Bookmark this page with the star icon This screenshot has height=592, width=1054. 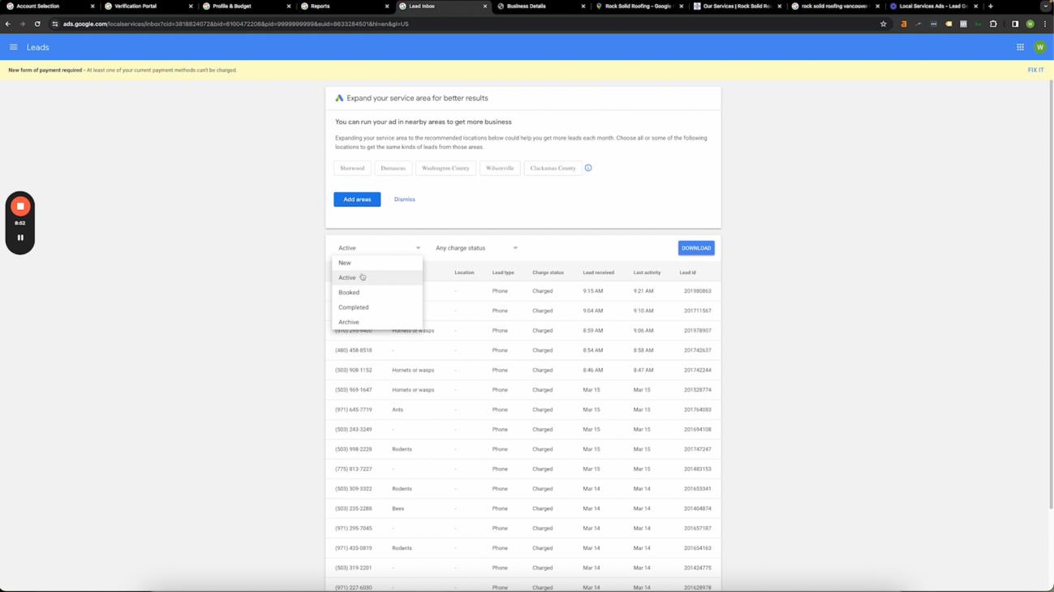[884, 24]
